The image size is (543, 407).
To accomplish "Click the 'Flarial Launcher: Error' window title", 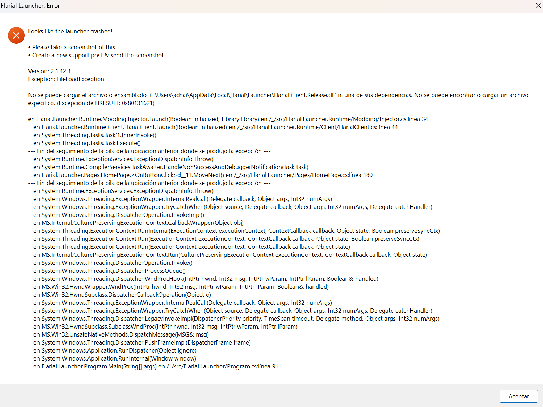I will [x=30, y=6].
